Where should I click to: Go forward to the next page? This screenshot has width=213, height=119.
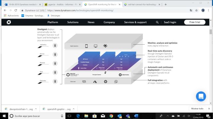coord(10,10)
